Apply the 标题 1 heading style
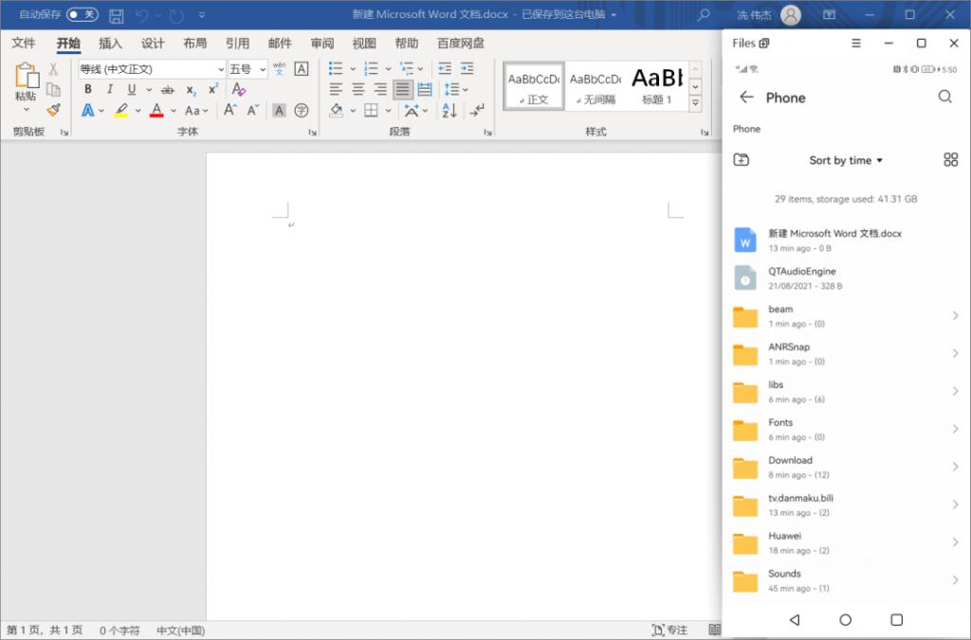 click(656, 85)
